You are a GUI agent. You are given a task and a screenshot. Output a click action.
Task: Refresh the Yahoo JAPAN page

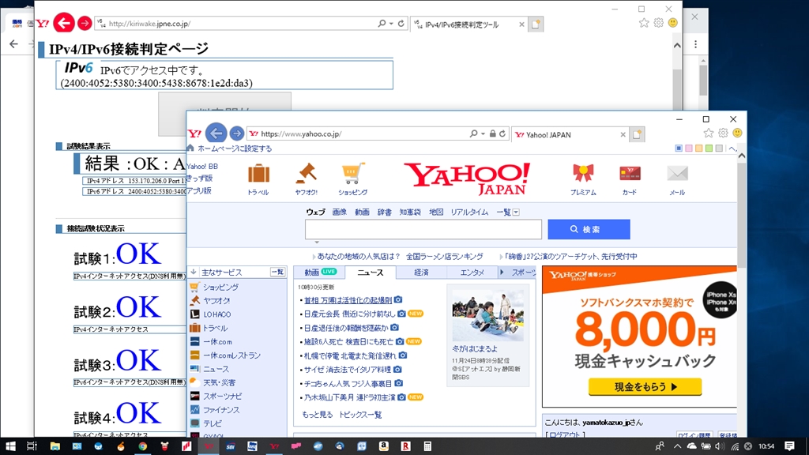coord(502,133)
